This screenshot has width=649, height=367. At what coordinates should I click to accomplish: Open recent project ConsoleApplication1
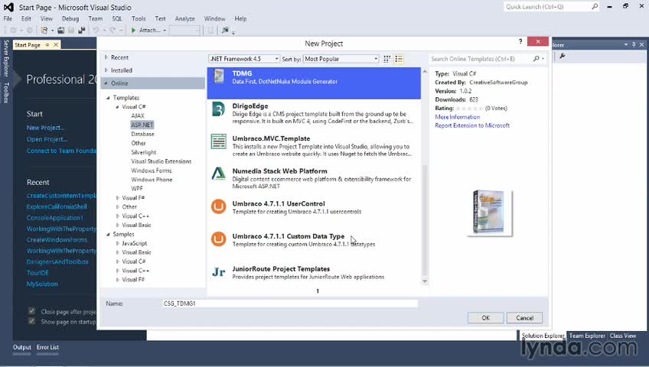click(x=55, y=218)
